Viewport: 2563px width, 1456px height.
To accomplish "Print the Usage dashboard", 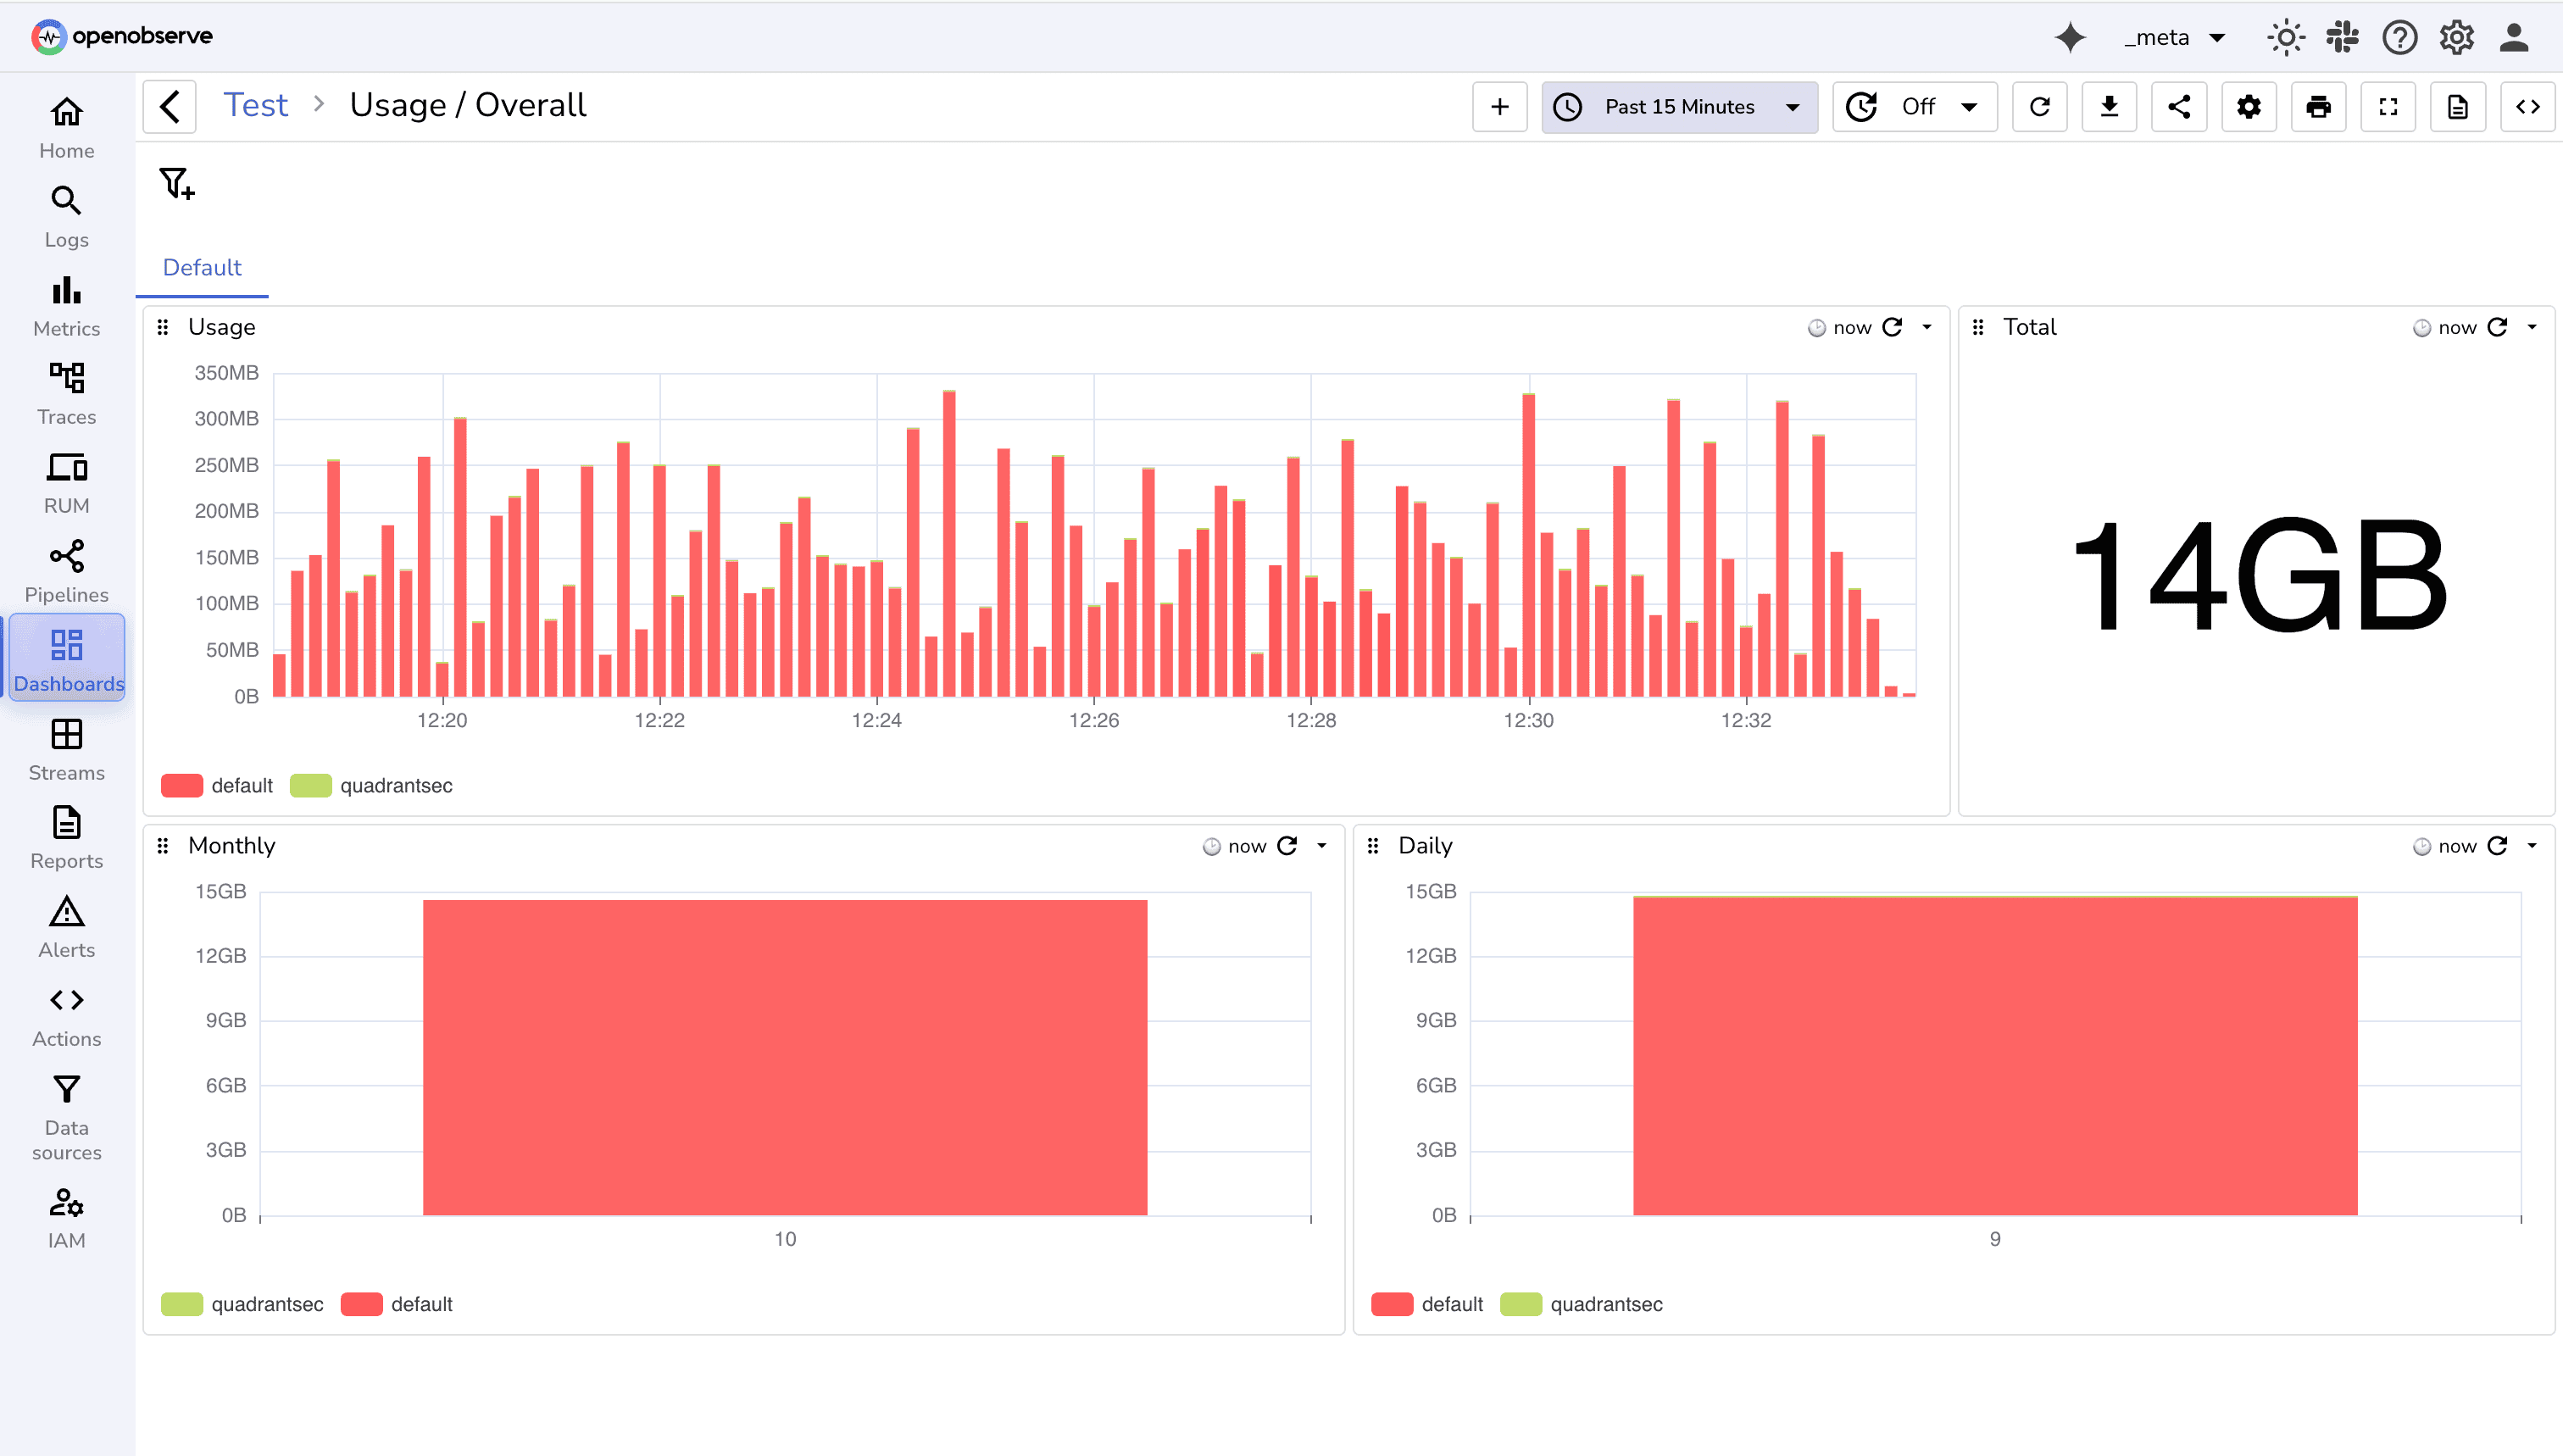I will tap(2318, 106).
